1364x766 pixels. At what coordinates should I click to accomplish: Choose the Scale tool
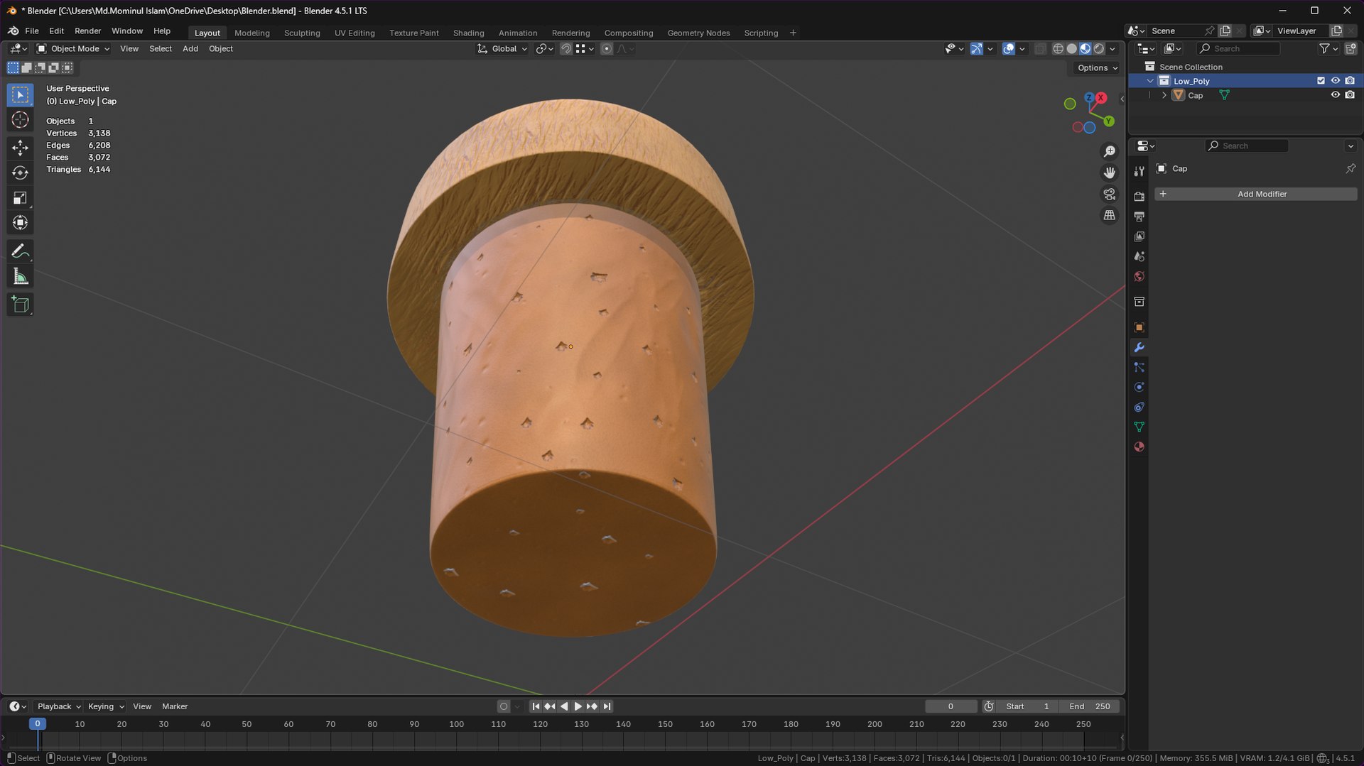coord(20,198)
